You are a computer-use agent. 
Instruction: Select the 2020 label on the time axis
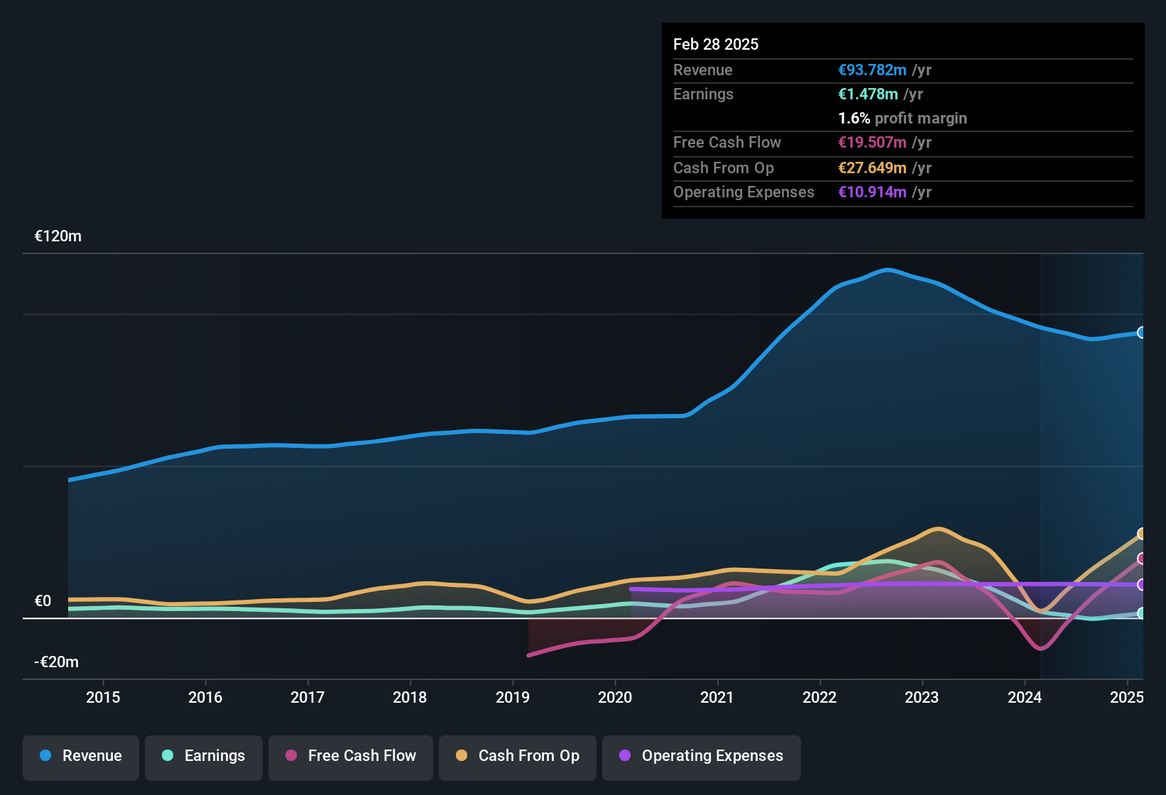click(615, 698)
